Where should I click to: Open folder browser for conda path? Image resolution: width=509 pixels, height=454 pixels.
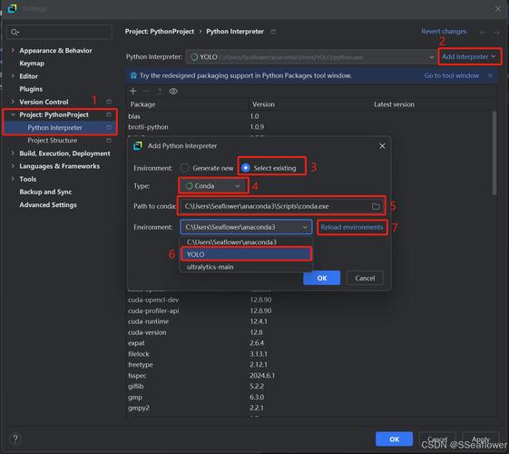(x=376, y=206)
